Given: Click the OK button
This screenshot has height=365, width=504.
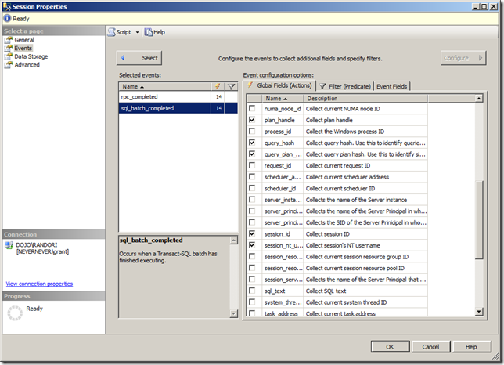Looking at the screenshot, I should (x=390, y=347).
